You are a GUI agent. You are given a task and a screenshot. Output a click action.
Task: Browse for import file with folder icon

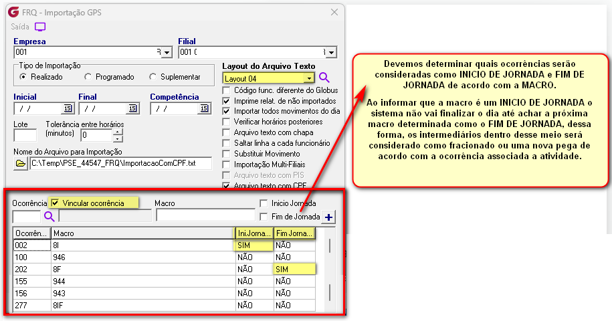pyautogui.click(x=20, y=163)
